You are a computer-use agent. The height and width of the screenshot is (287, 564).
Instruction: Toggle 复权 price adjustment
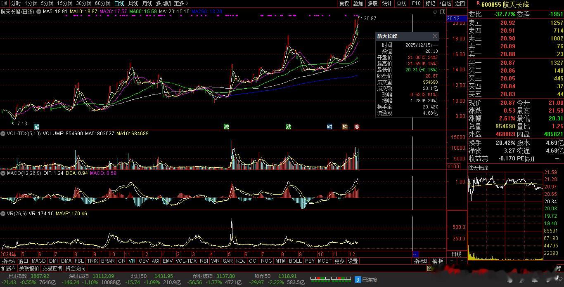[x=344, y=3]
